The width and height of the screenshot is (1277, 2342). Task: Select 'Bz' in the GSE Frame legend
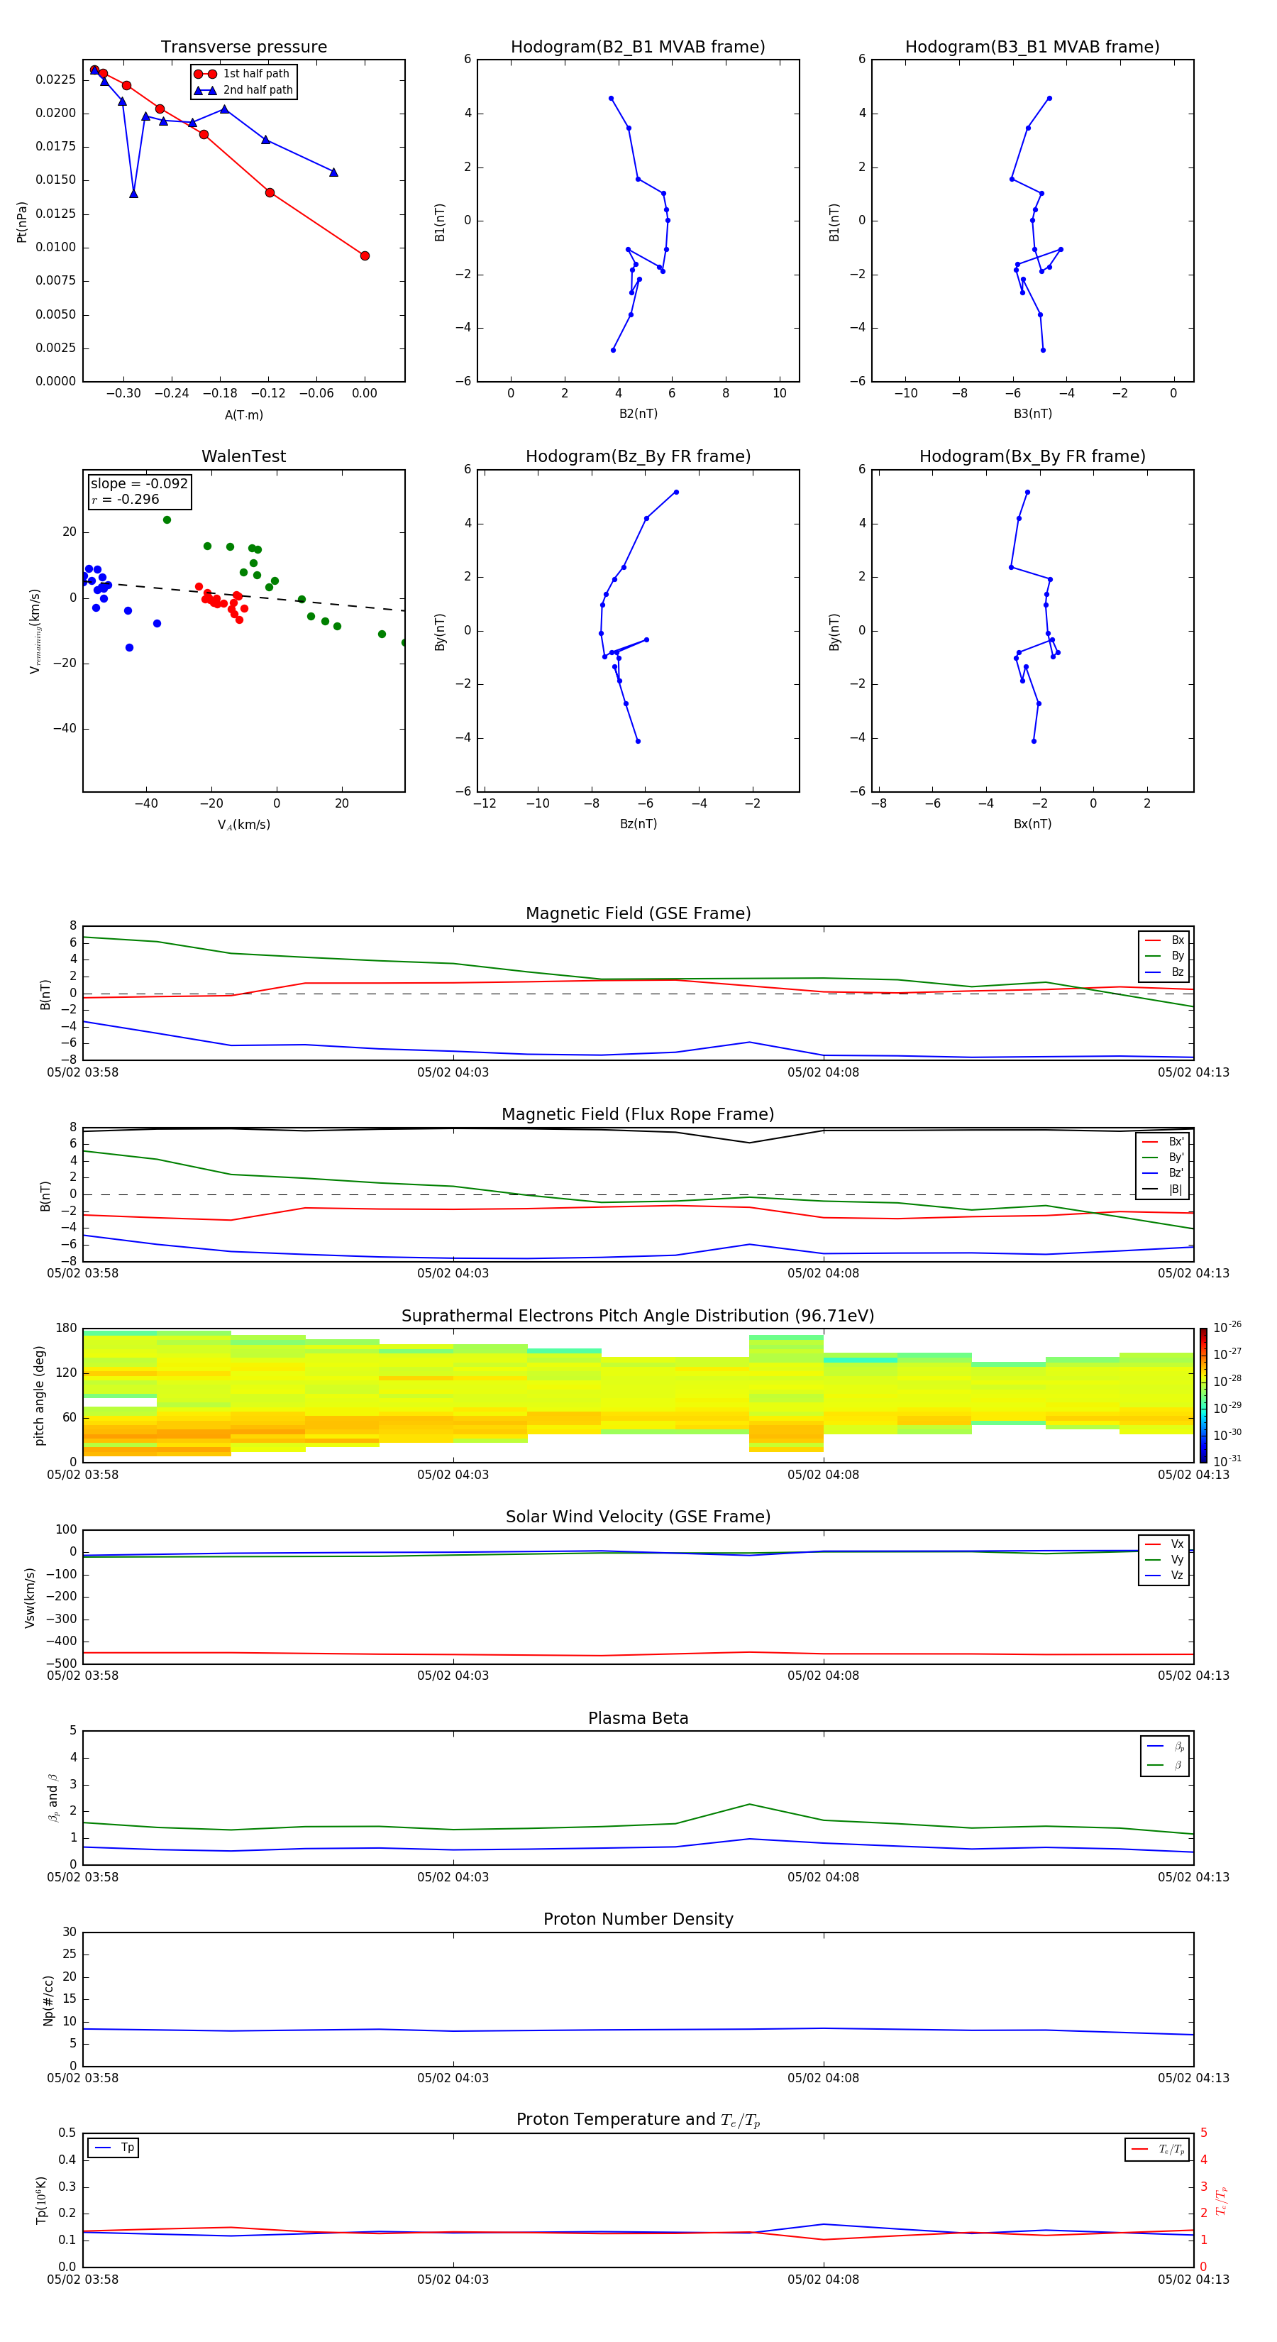[1164, 972]
